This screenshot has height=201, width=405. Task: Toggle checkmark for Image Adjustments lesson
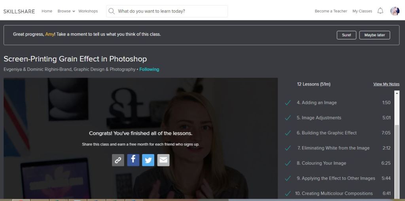tap(288, 118)
